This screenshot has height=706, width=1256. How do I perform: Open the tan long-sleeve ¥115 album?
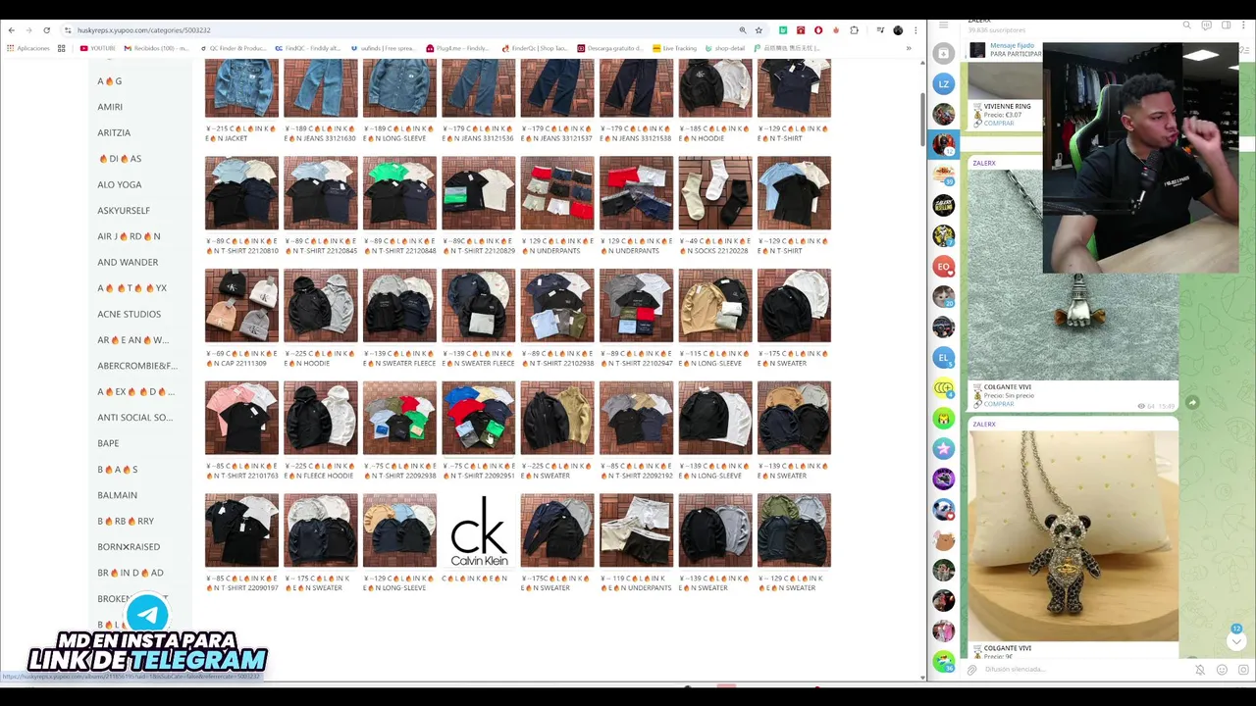click(x=715, y=306)
